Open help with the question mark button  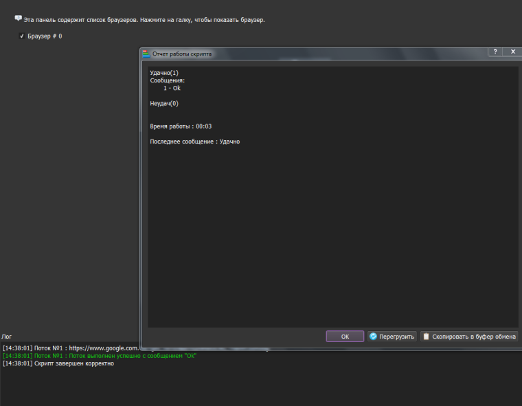pos(495,52)
